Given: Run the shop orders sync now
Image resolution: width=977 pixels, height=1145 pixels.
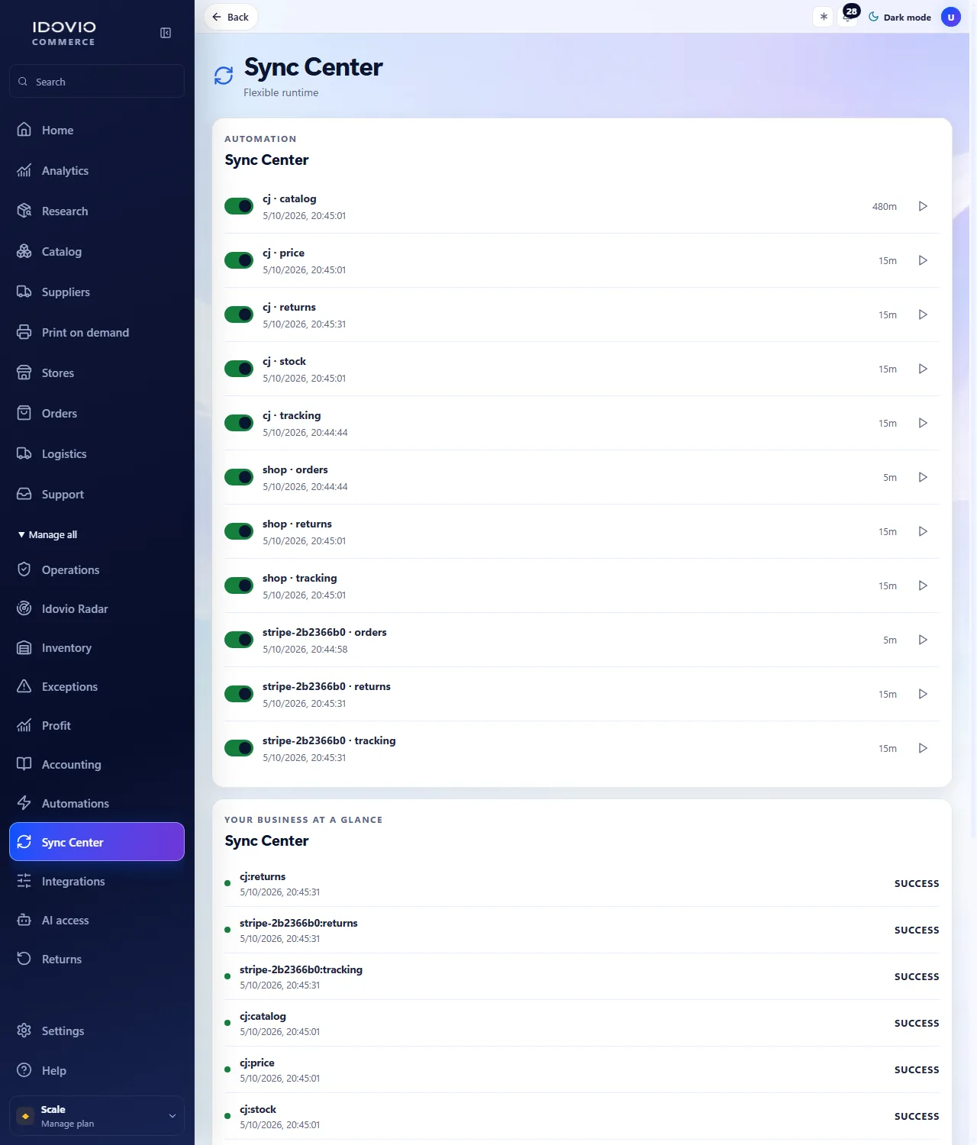Looking at the screenshot, I should [923, 477].
